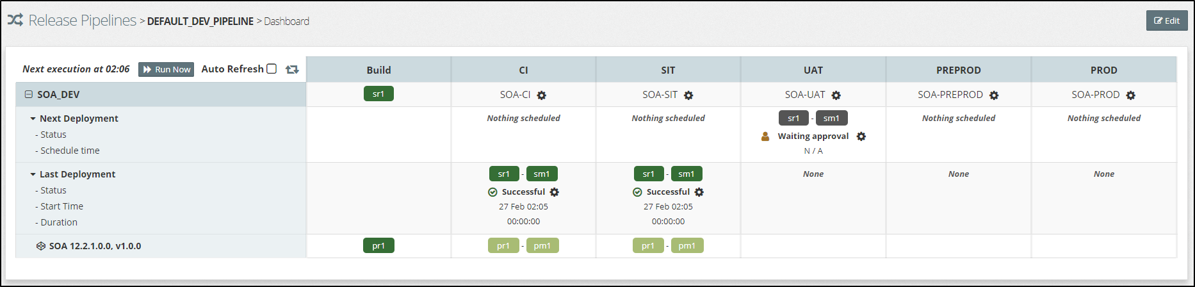Screen dimensions: 1195x287
Task: Open the SOA-CI environment gear settings
Action: point(541,95)
